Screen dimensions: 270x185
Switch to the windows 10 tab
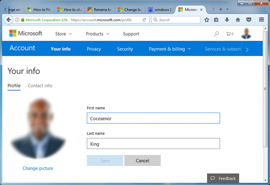[160, 9]
